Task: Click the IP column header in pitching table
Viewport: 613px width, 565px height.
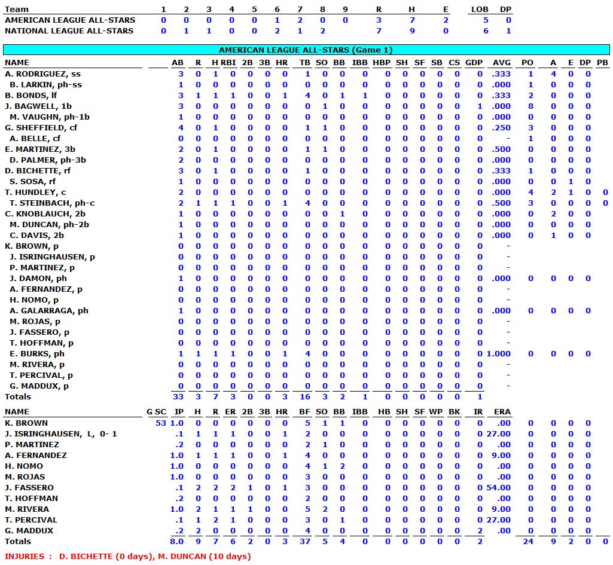Action: pyautogui.click(x=179, y=412)
